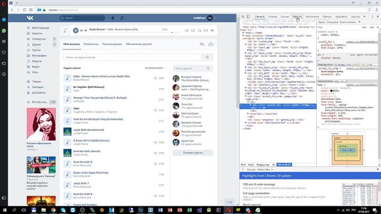This screenshot has width=381, height=214.
Task: Toggle shuffle in the VK audio player
Action: pyautogui.click(x=186, y=30)
